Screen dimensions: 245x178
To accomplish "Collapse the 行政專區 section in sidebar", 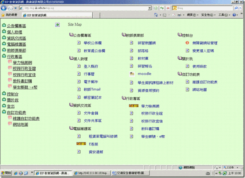I will (15, 57).
